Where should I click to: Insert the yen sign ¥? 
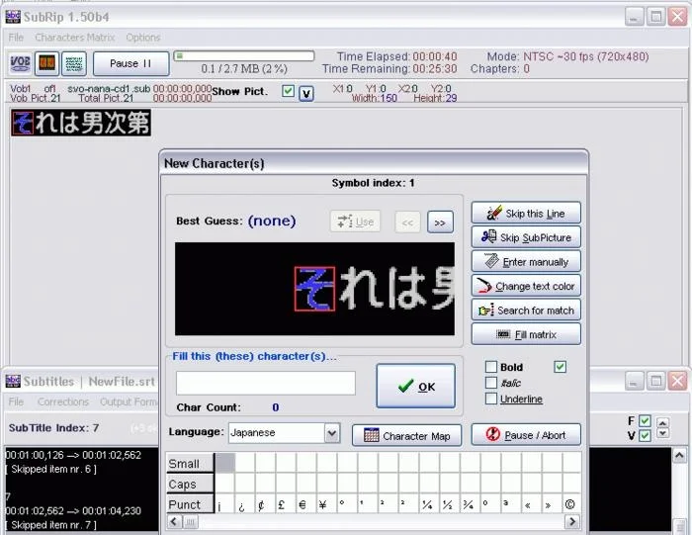click(327, 504)
